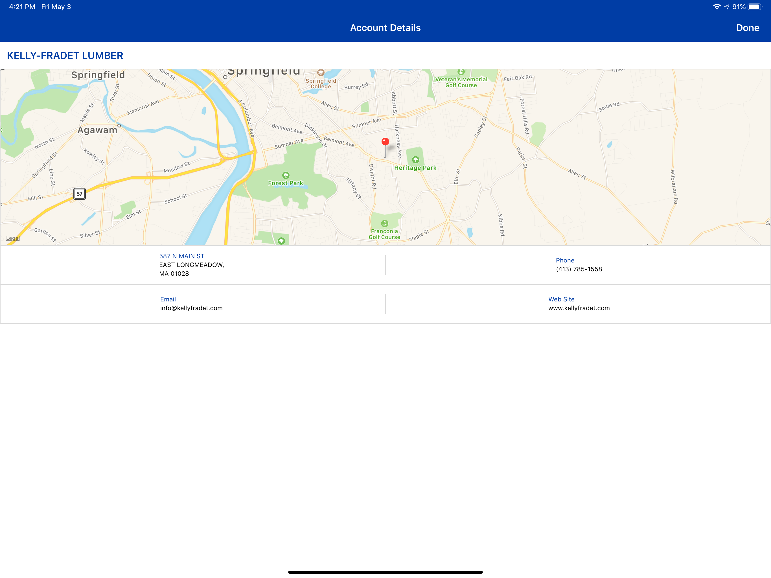Tap the Soule Rd label on map
771x578 pixels.
click(609, 106)
